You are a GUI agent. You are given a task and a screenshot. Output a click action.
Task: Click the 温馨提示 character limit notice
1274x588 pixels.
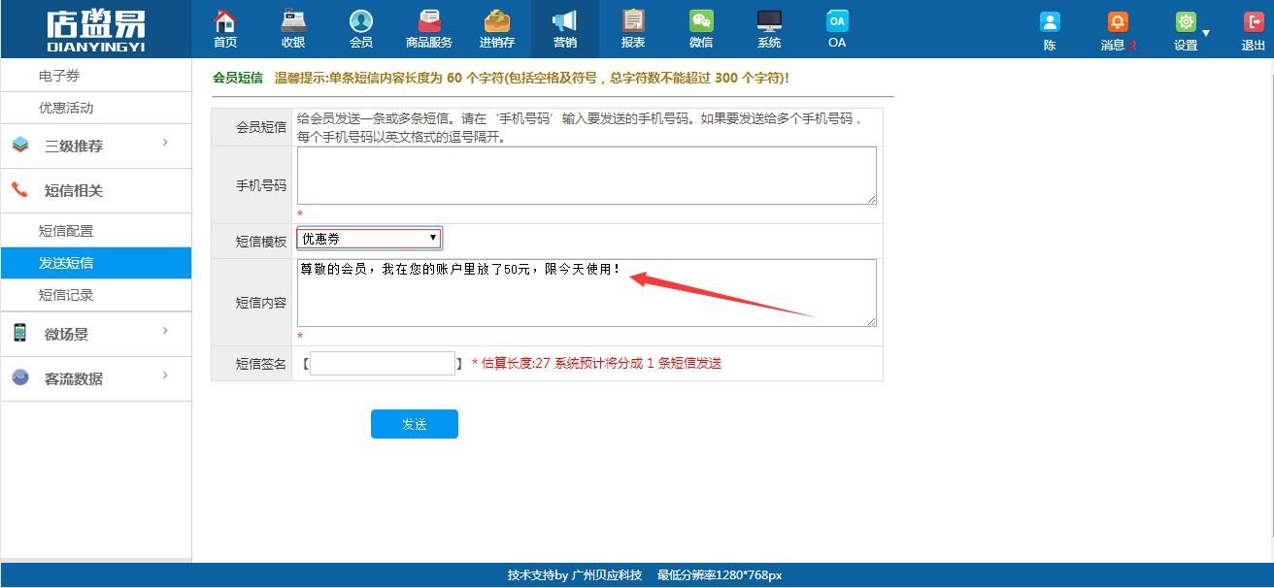click(x=532, y=78)
